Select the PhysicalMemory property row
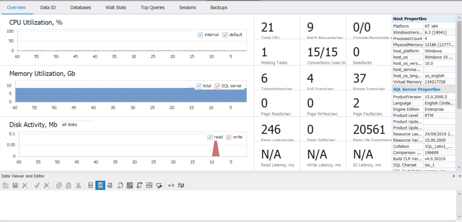462x222 pixels. [424, 45]
